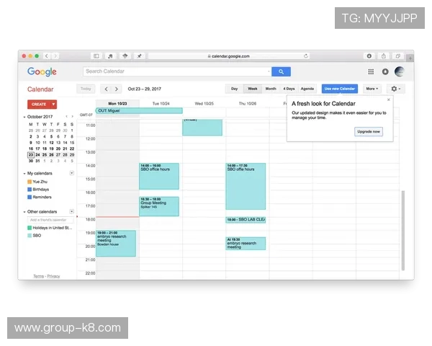
Task: Click the Use new Calendar button
Action: coord(340,89)
